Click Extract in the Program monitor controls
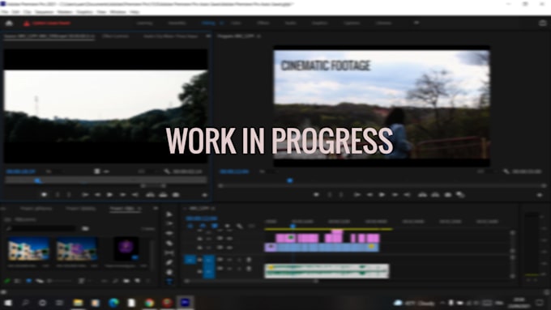Viewport: 551px width, 310px height. tap(435, 195)
